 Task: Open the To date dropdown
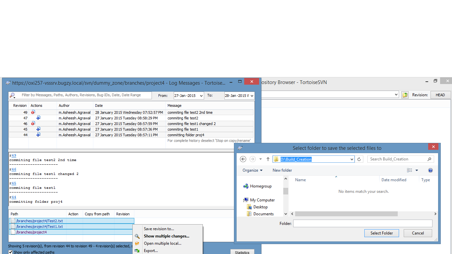coord(252,96)
